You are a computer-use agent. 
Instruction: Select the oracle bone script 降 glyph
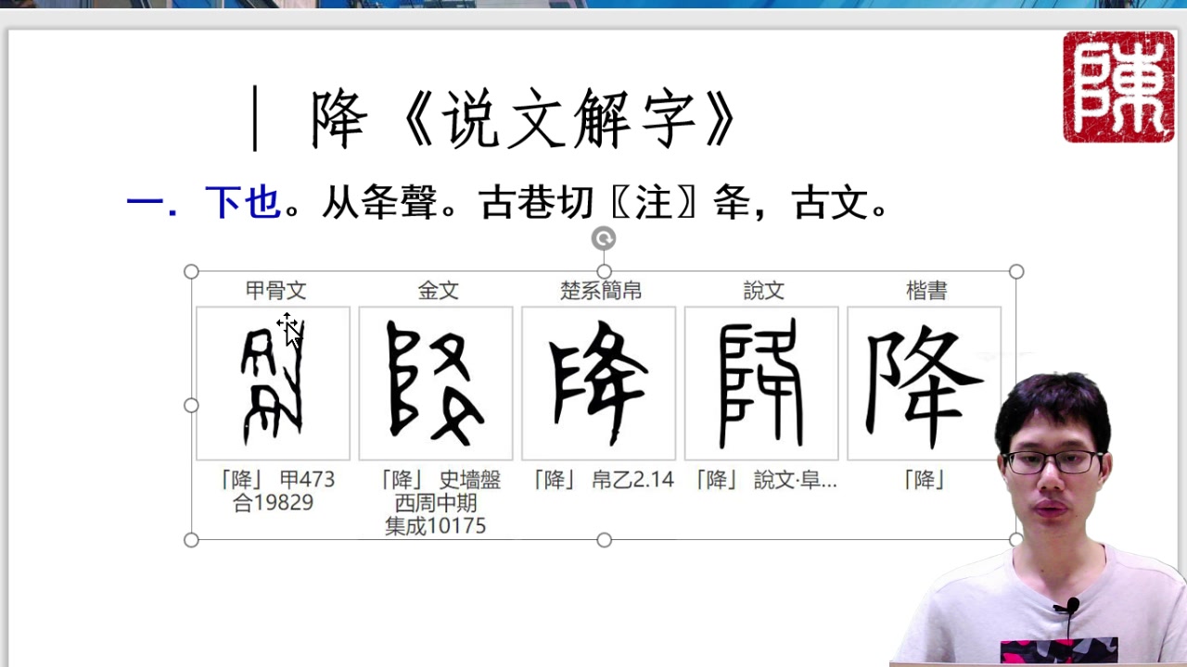(274, 384)
